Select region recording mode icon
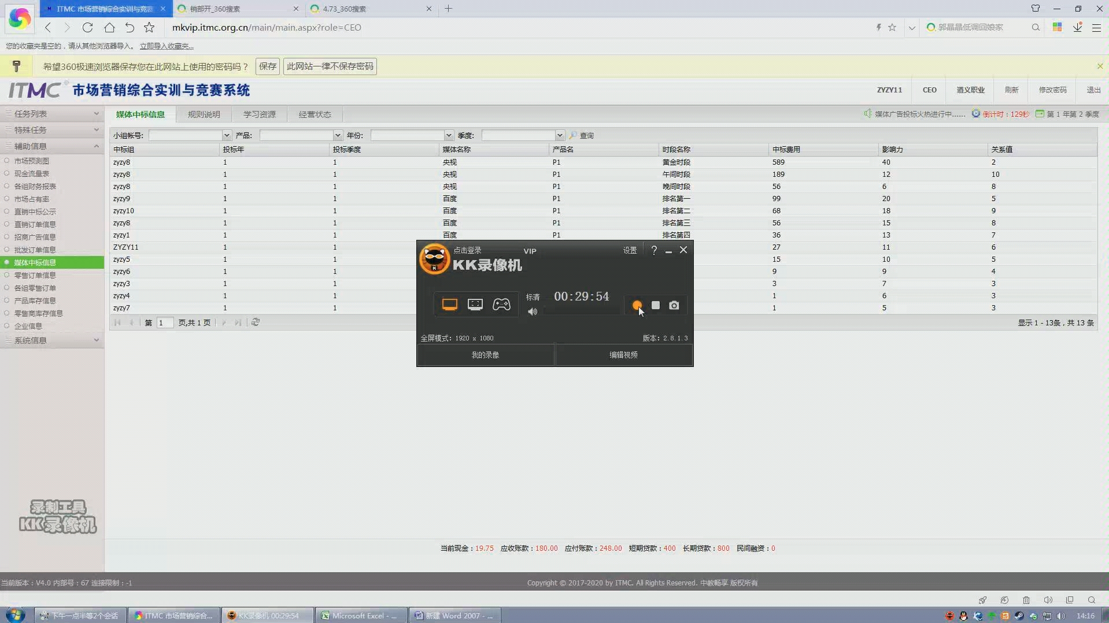The height and width of the screenshot is (623, 1109). click(475, 305)
